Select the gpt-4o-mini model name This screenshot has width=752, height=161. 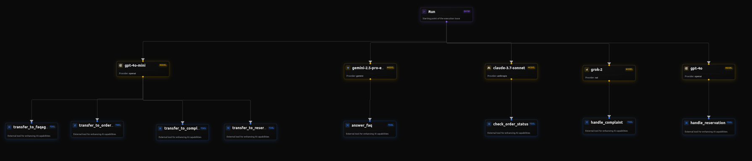click(135, 65)
